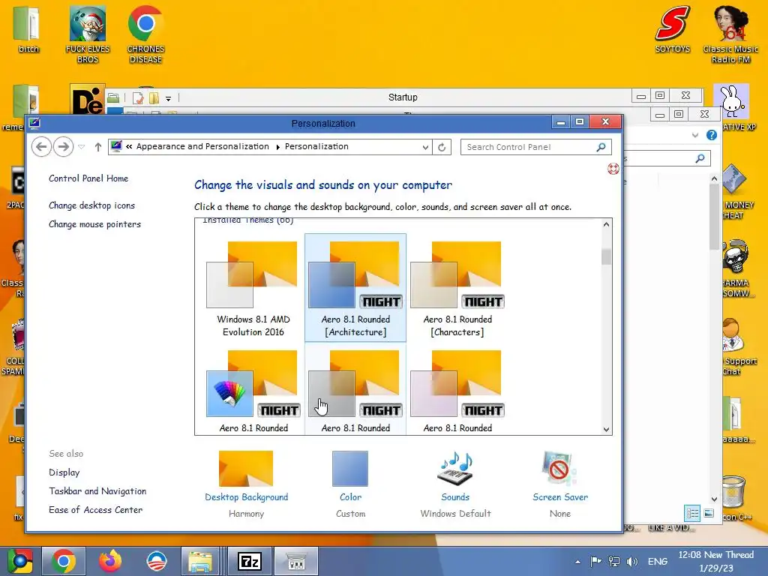Open network tray icon
Screen dimensions: 768x576
(613, 561)
